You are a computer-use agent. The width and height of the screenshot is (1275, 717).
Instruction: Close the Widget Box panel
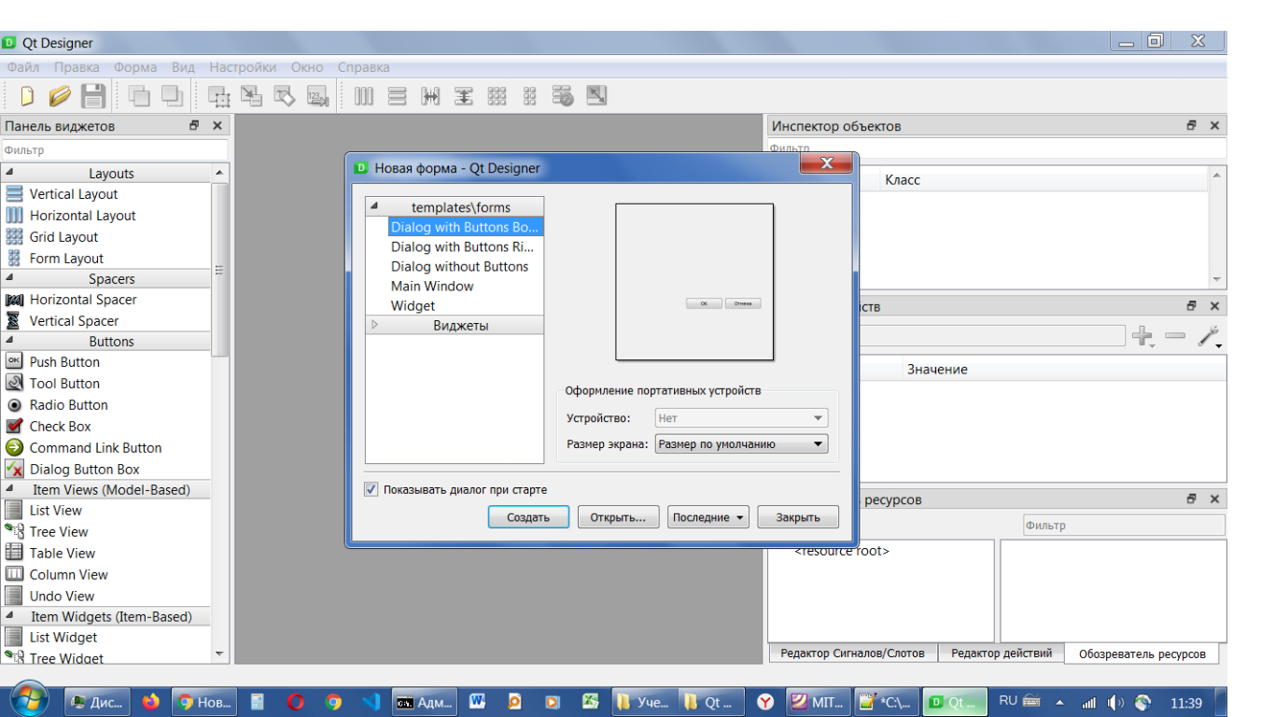point(217,125)
